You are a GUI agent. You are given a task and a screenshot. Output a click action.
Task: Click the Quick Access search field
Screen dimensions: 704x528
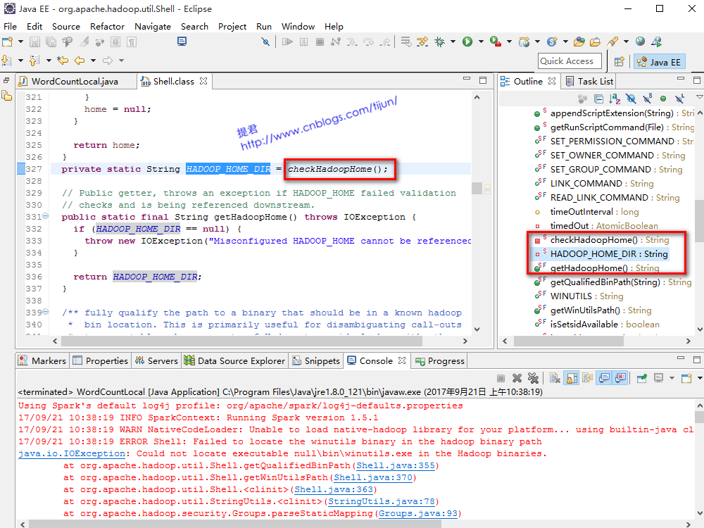click(x=570, y=61)
